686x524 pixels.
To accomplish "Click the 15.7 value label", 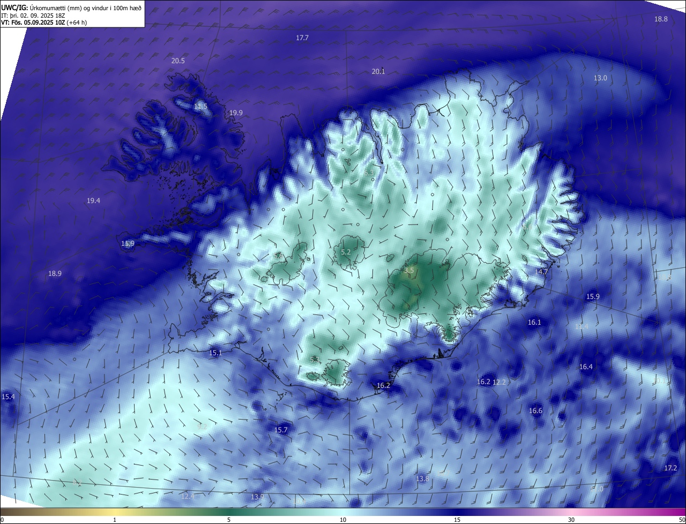I will (281, 430).
